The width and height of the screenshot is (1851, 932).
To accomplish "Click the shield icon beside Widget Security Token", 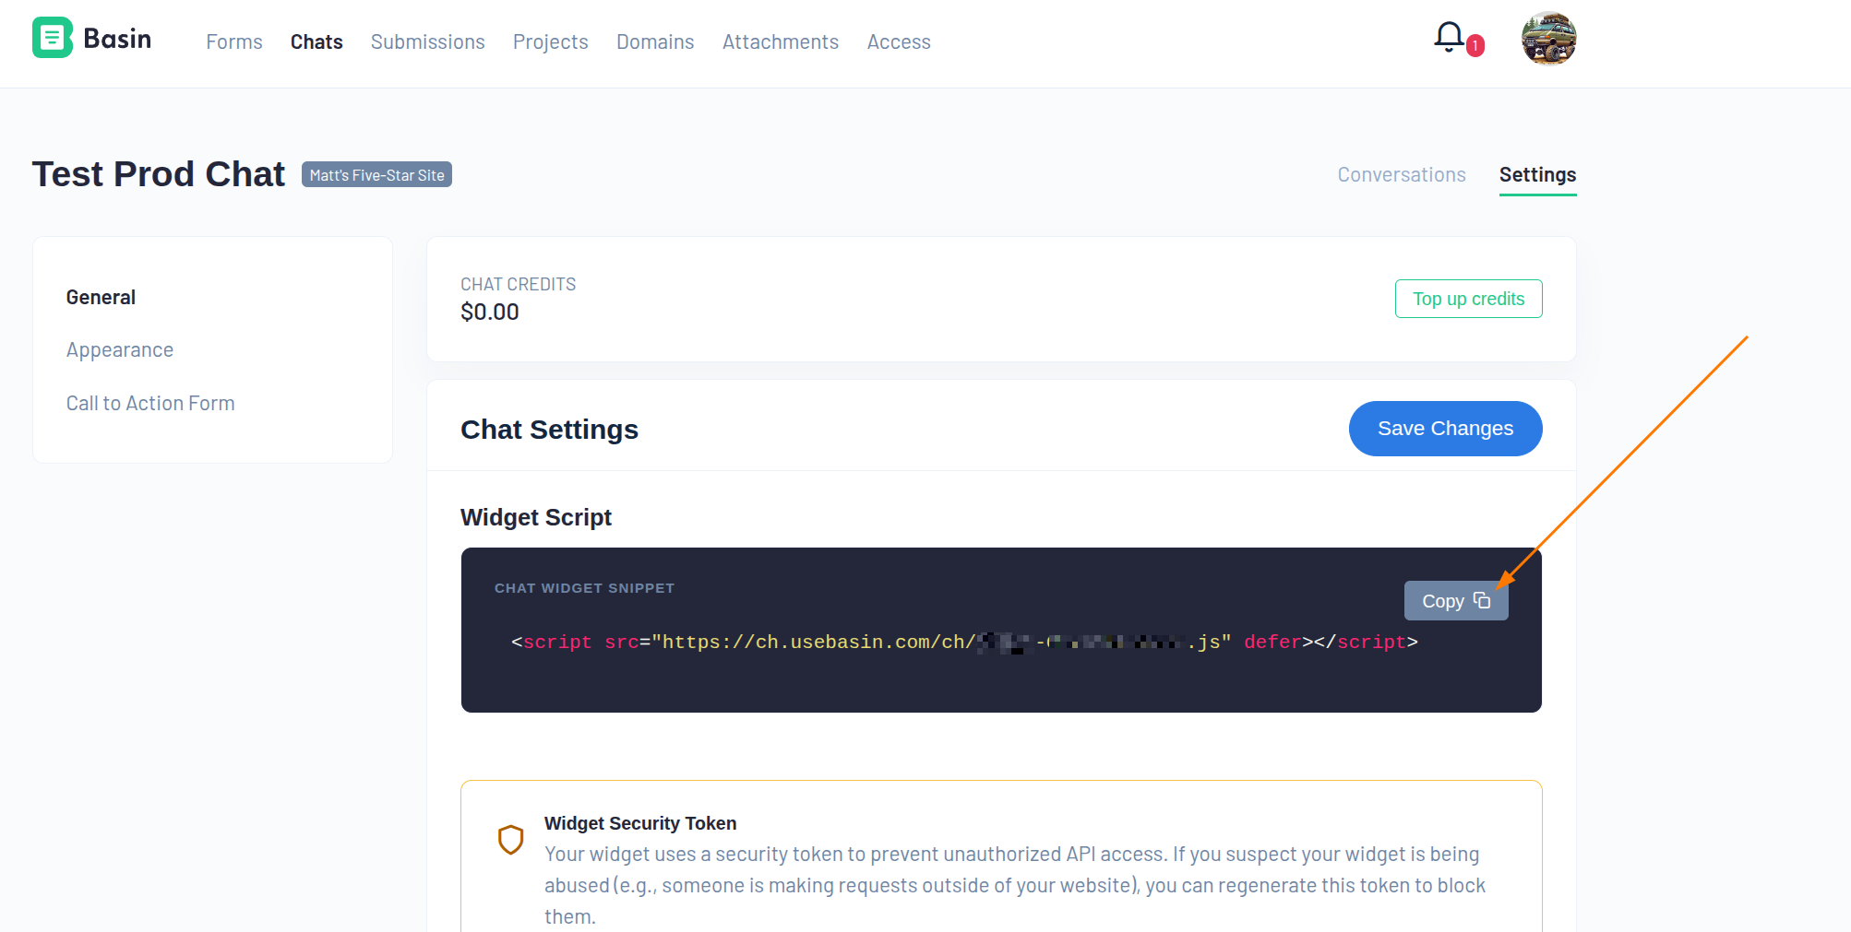I will (510, 839).
